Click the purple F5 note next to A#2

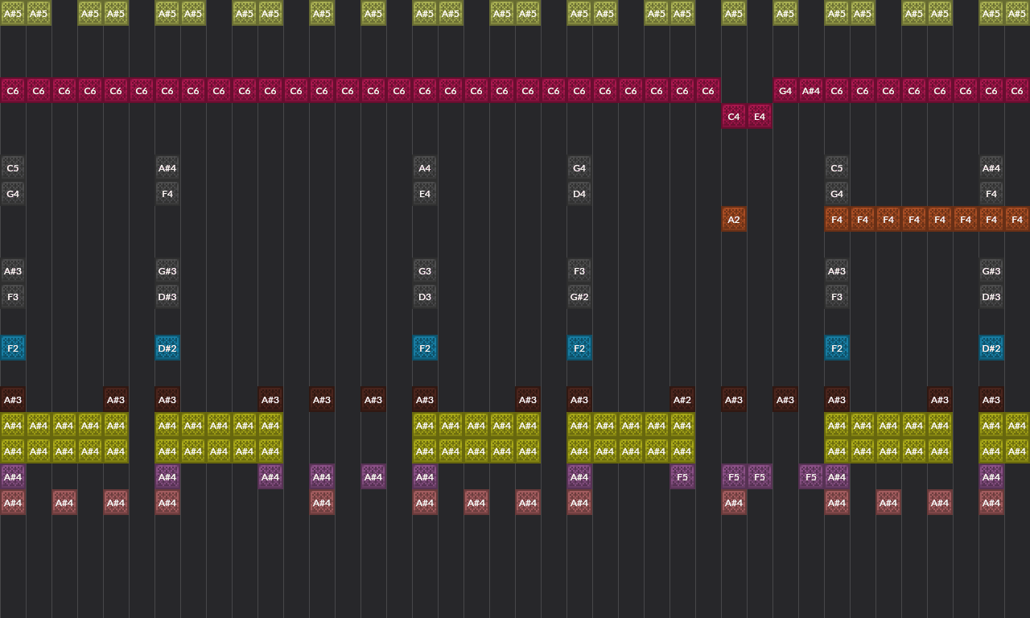[x=682, y=476]
